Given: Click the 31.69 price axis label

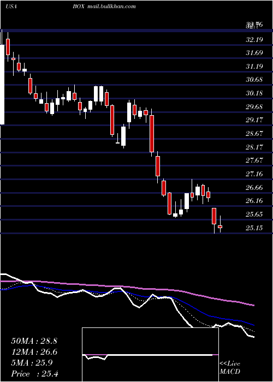Looking at the screenshot, I should coord(254,53).
